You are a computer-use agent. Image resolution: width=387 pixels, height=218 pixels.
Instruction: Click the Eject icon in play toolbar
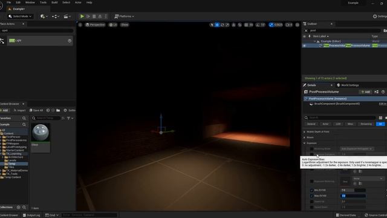click(x=100, y=16)
